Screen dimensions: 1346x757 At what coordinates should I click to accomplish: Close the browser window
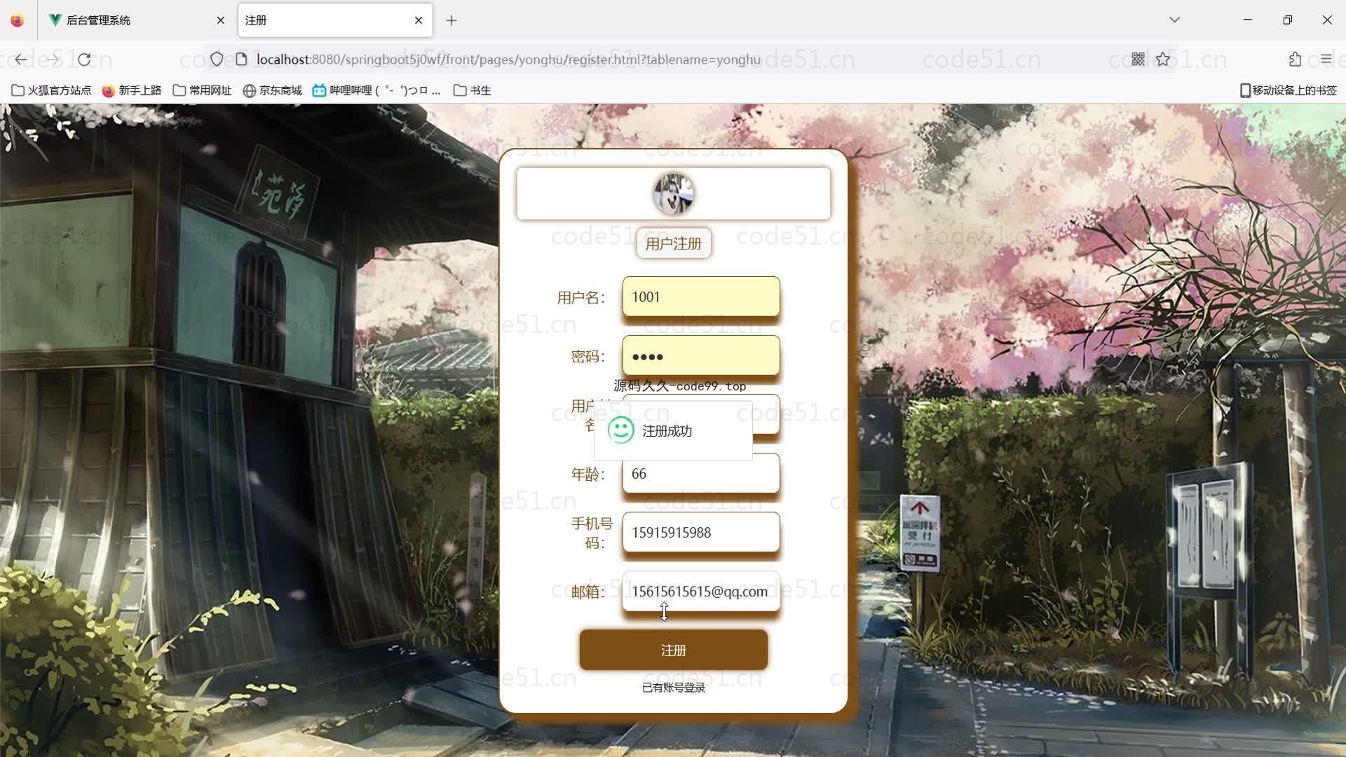(x=1327, y=20)
